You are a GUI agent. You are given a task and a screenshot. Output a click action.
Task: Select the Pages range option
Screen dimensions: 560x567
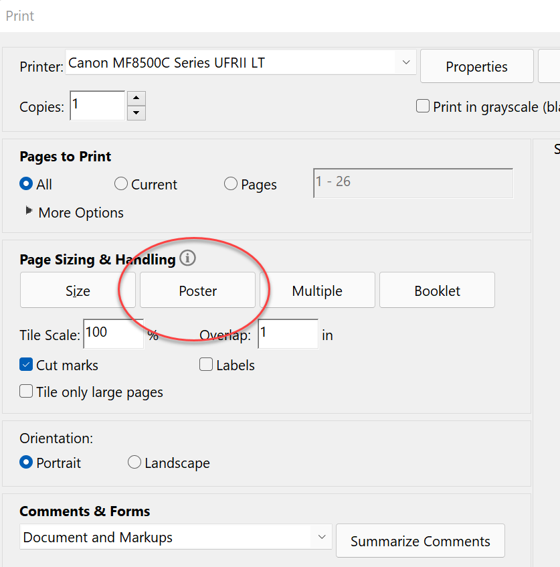pos(230,183)
